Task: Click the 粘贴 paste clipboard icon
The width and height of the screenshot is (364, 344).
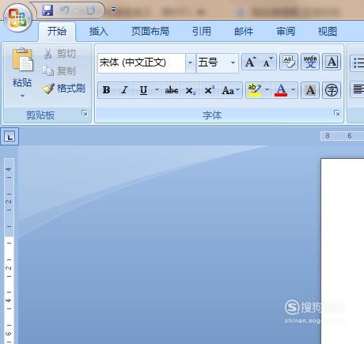Action: (22, 60)
